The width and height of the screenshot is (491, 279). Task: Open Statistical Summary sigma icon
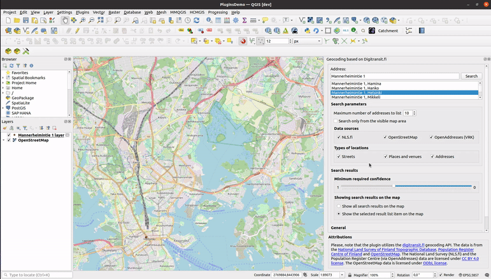pyautogui.click(x=245, y=20)
